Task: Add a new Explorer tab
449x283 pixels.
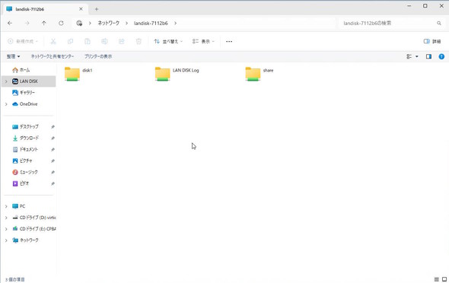Action: coord(97,9)
